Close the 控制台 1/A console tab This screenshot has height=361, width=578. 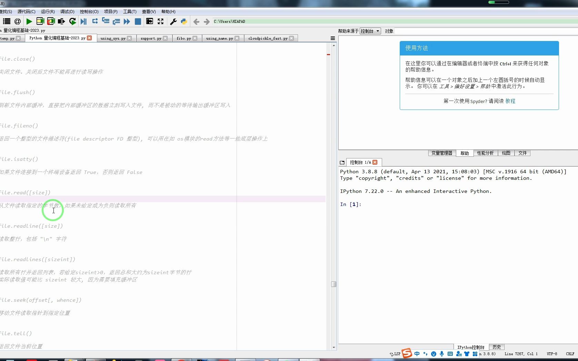tap(375, 162)
